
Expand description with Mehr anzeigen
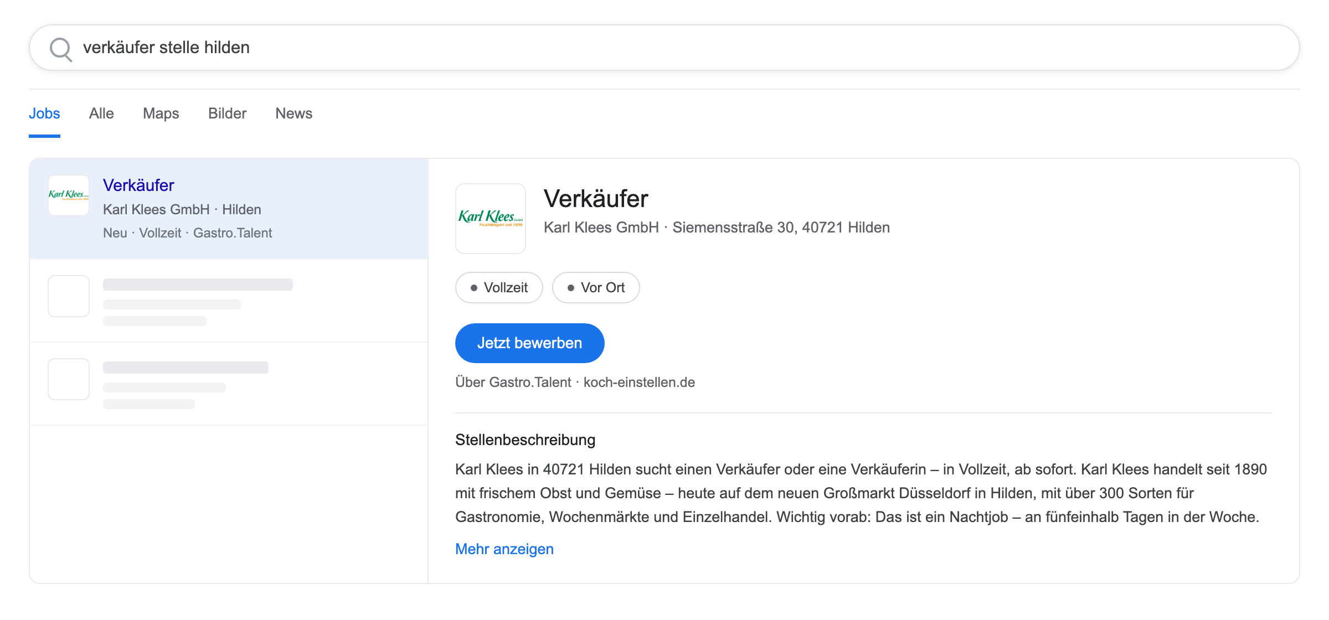(x=504, y=549)
